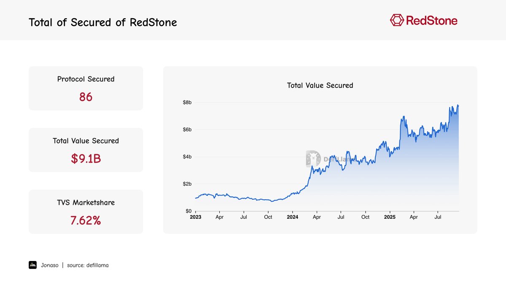Image resolution: width=506 pixels, height=285 pixels.
Task: Click the source: defillama text
Action: [x=88, y=265]
